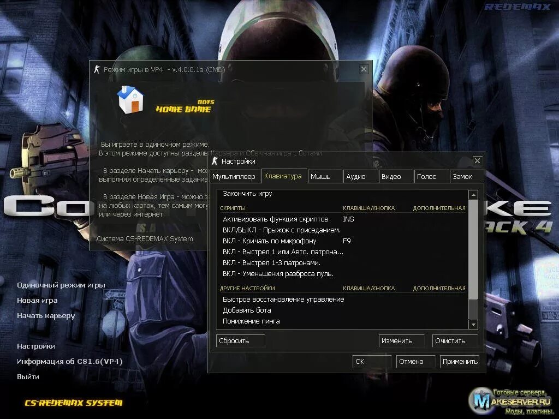Select ВКЛ - Выстрел 1-3 патронами row
This screenshot has height=419, width=559.
point(343,263)
